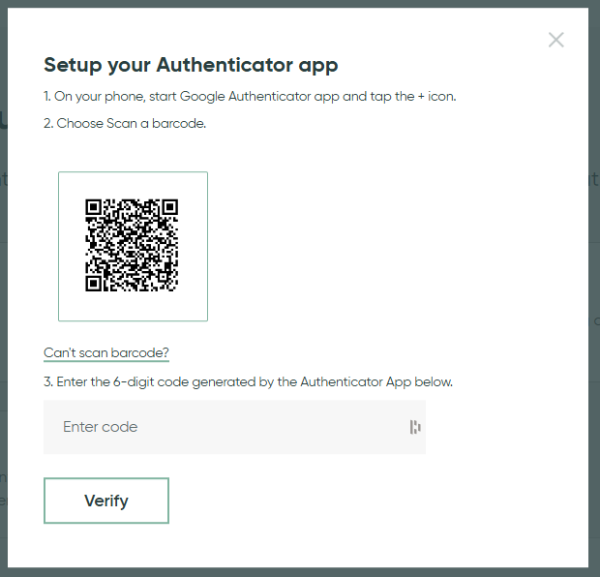Click the password manager icon in code field
Screen dimensions: 600x577
click(414, 427)
